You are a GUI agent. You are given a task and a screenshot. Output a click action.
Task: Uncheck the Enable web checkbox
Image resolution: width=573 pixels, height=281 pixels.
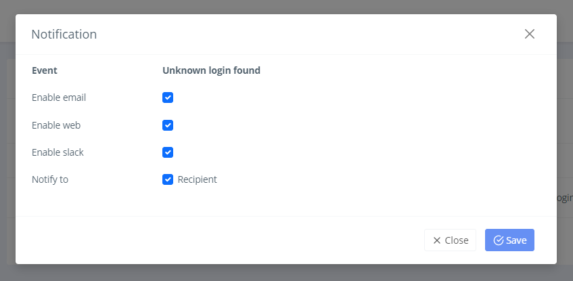(168, 125)
